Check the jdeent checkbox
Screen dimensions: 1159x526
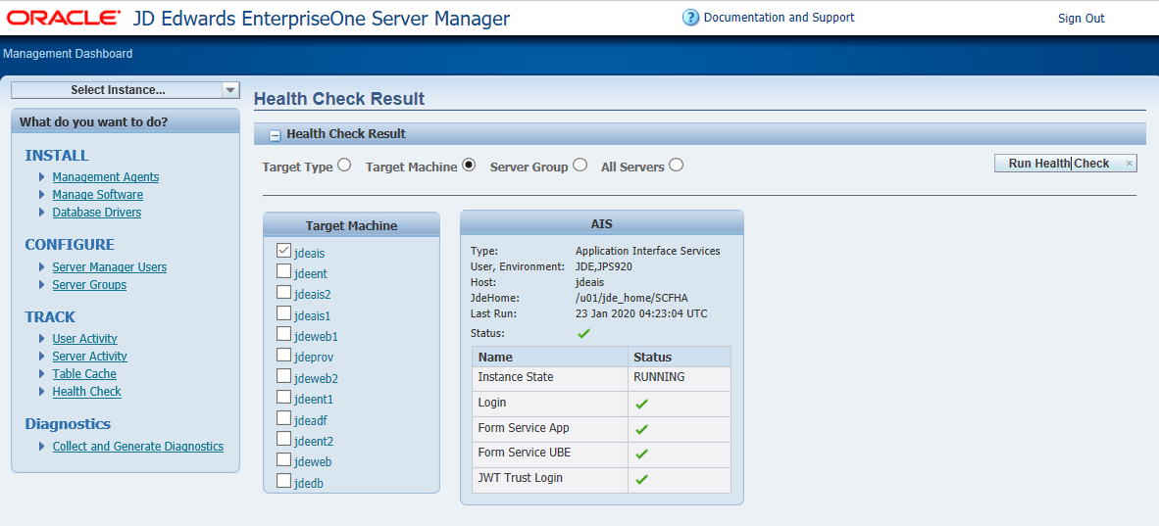(283, 271)
